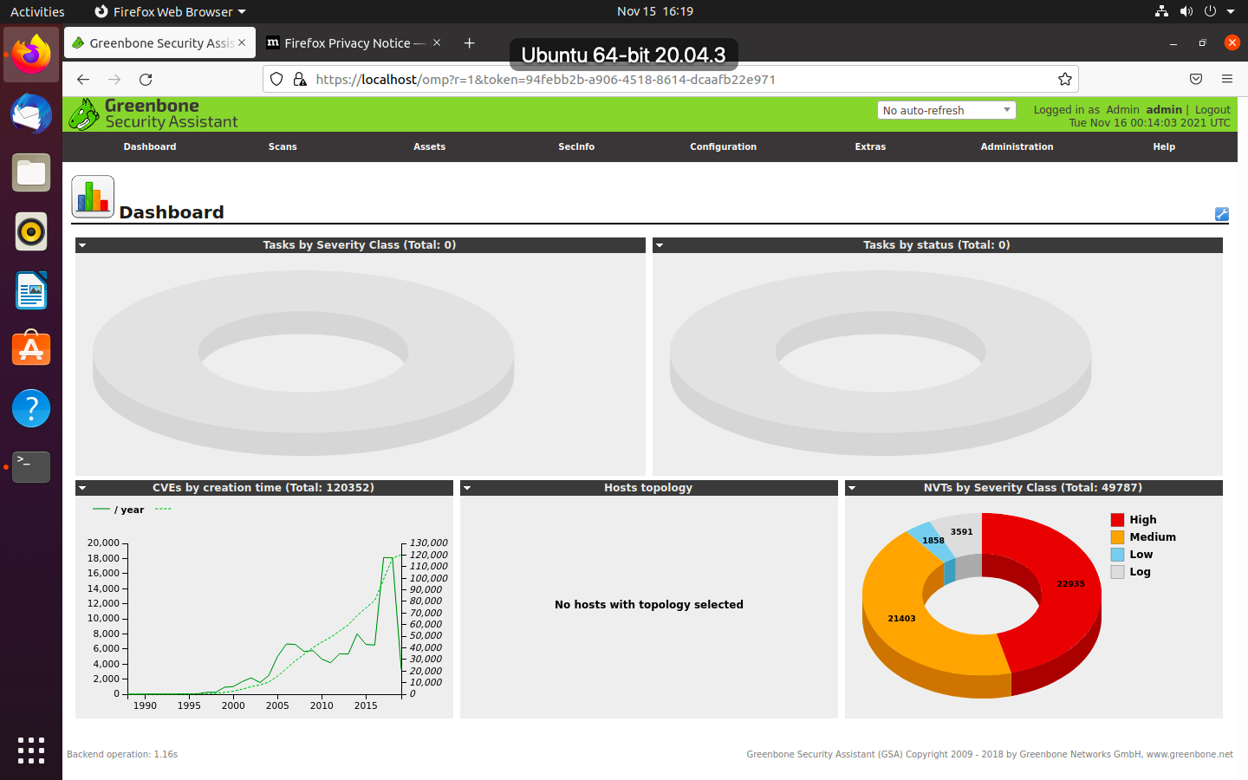Click the www.greenbone.net footer text
The image size is (1248, 780).
pyautogui.click(x=1190, y=754)
